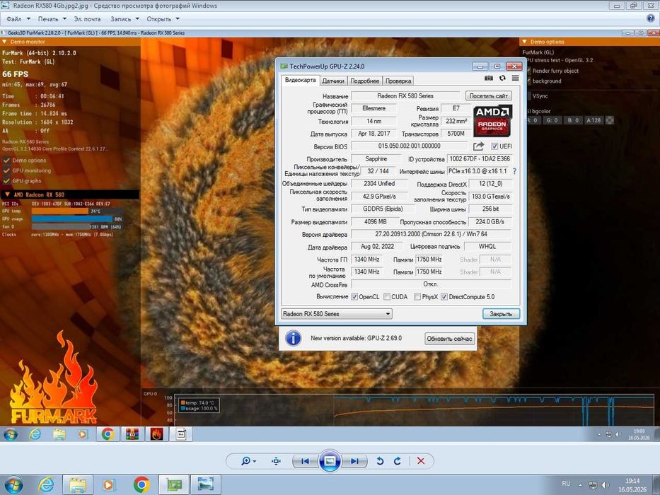Open the Radeon RX 580 Series dropdown
The height and width of the screenshot is (495, 660).
click(336, 313)
